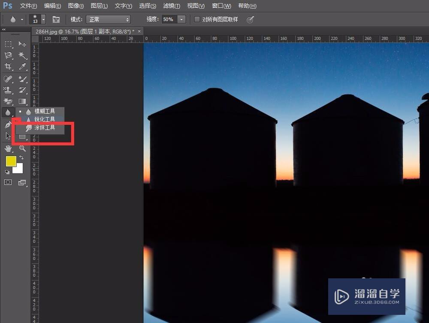This screenshot has width=429, height=323.
Task: Click the ruler origin corner box
Action: click(x=35, y=39)
